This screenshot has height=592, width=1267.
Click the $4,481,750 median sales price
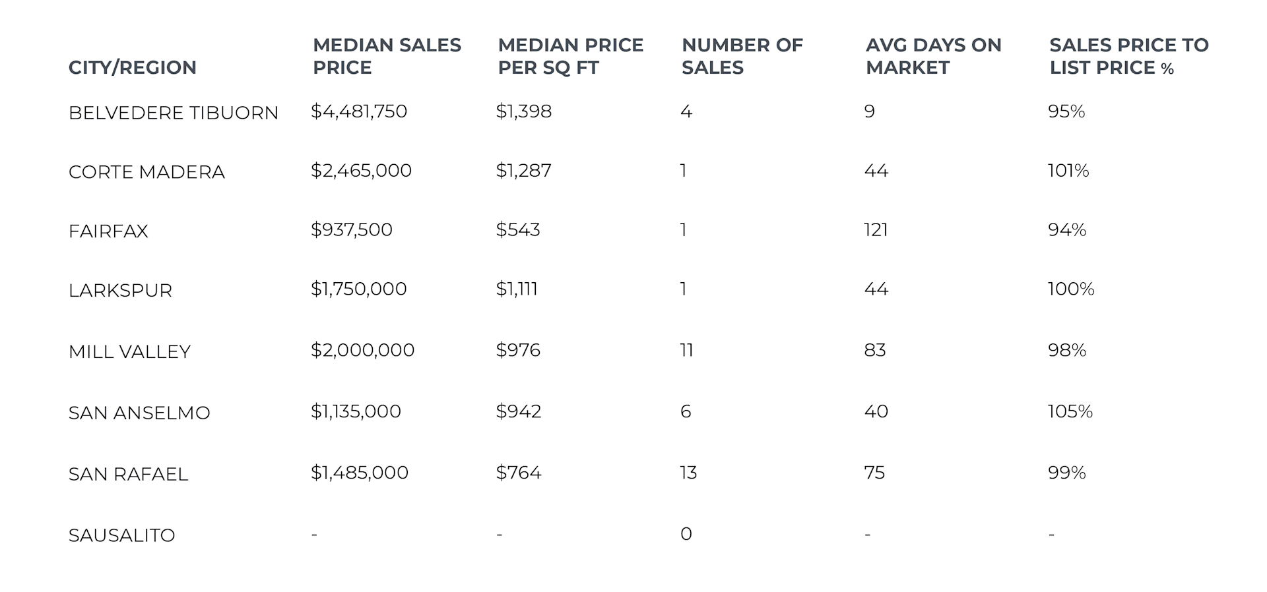[x=359, y=111]
